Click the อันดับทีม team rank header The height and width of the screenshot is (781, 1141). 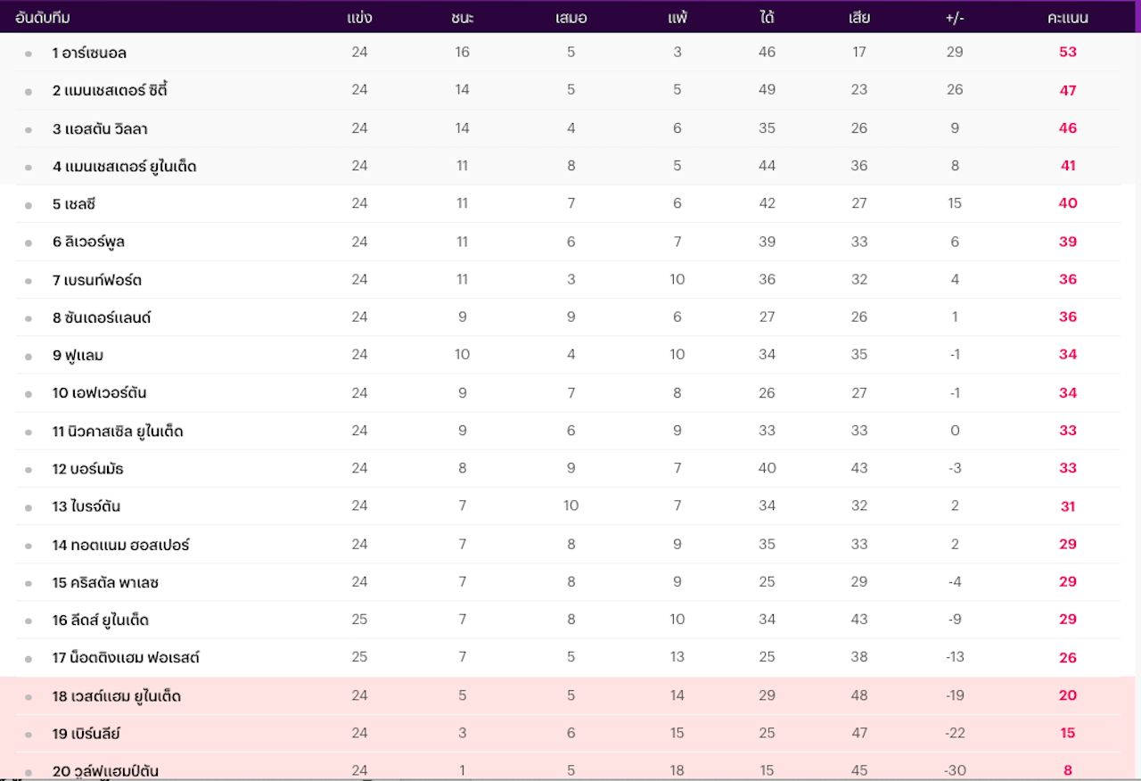(x=43, y=18)
